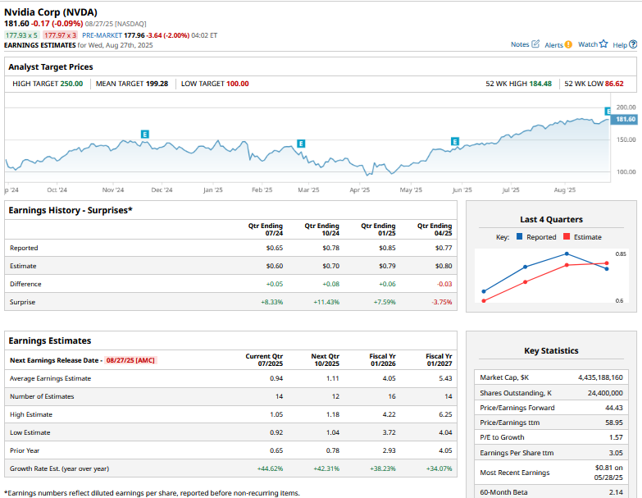Viewport: 642px width, 498px height.
Task: Add NVDA via Watch star icon
Action: 603,44
